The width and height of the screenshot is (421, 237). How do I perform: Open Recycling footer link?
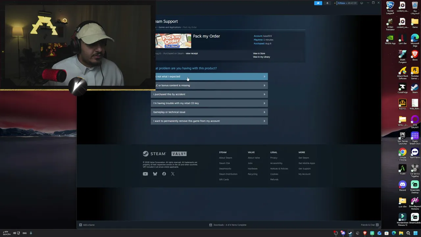(x=253, y=174)
